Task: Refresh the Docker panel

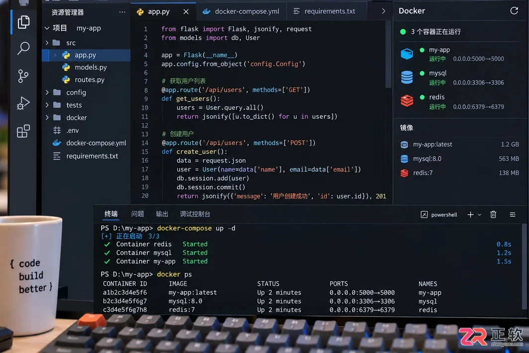Action: click(x=514, y=11)
